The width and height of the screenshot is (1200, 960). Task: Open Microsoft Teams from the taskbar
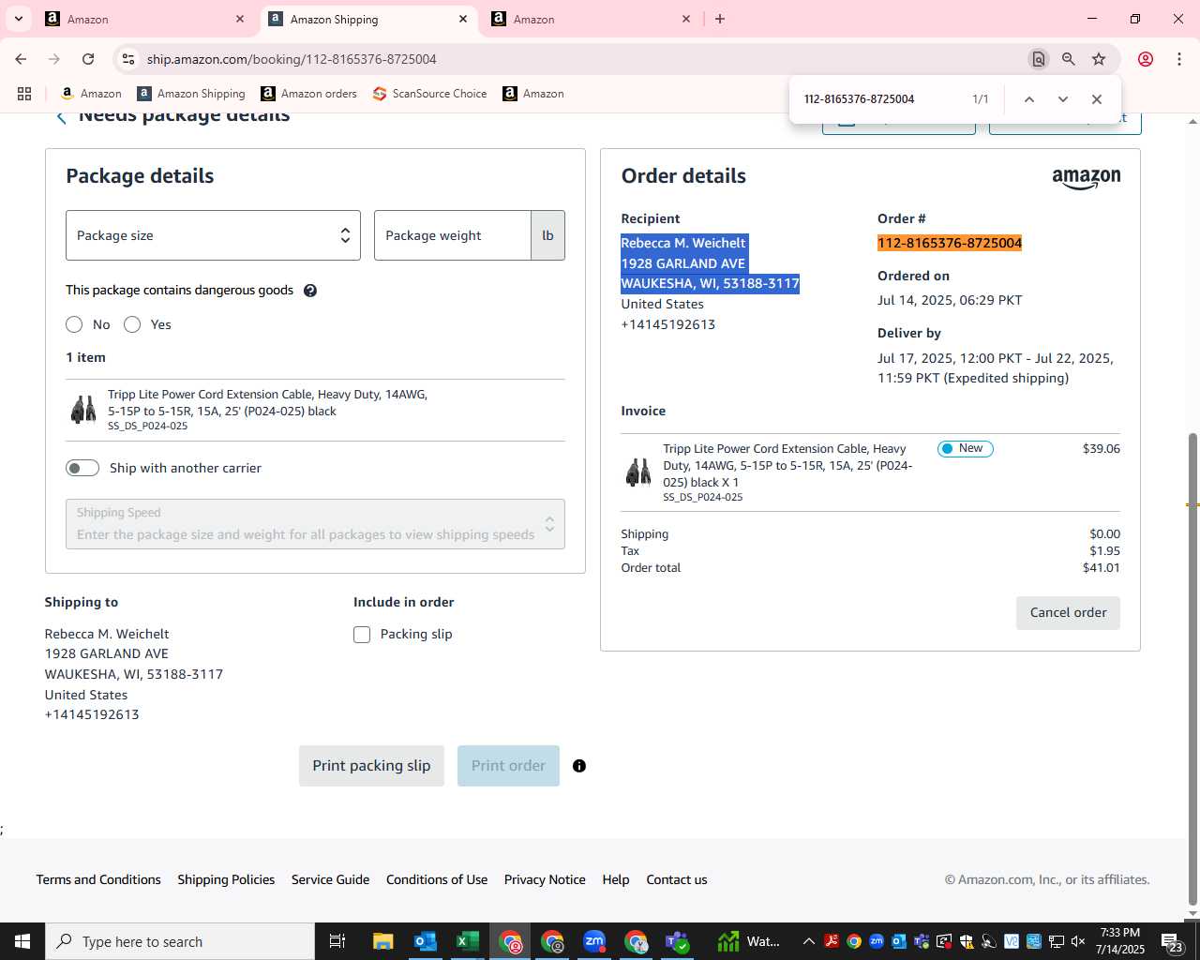pyautogui.click(x=678, y=941)
